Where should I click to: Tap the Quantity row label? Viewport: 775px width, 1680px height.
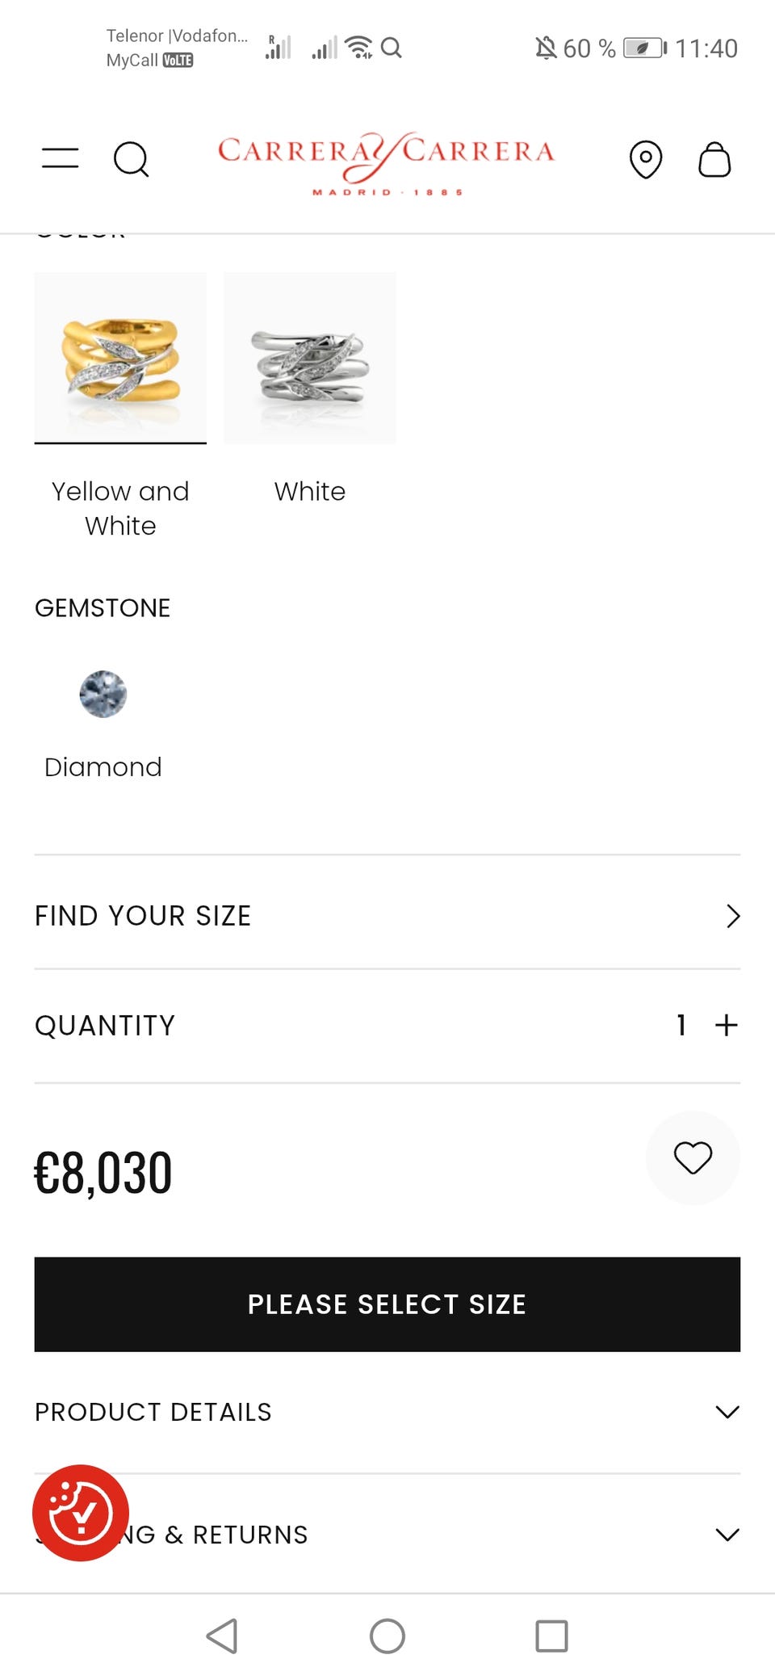point(105,1026)
